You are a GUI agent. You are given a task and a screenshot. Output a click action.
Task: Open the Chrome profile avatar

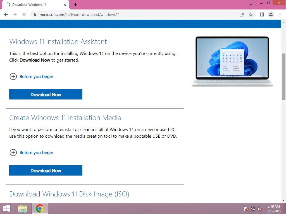(271, 14)
